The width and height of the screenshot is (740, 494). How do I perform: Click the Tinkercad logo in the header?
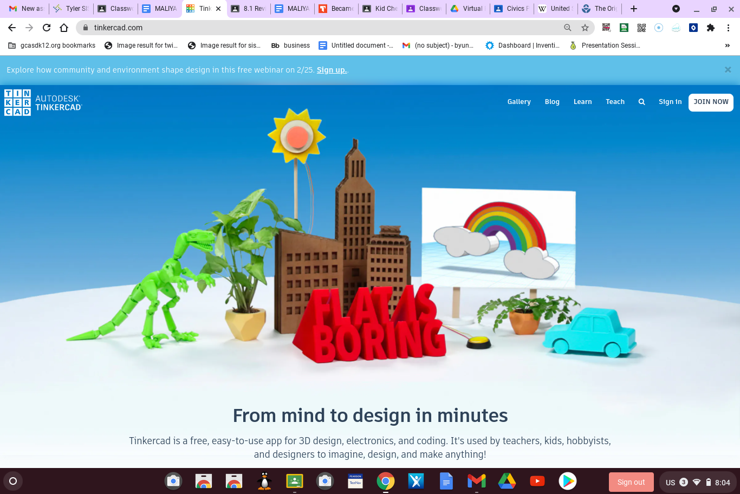pos(43,102)
